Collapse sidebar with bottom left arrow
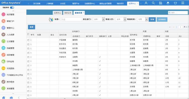This screenshot has height=99, width=189. tap(19, 98)
